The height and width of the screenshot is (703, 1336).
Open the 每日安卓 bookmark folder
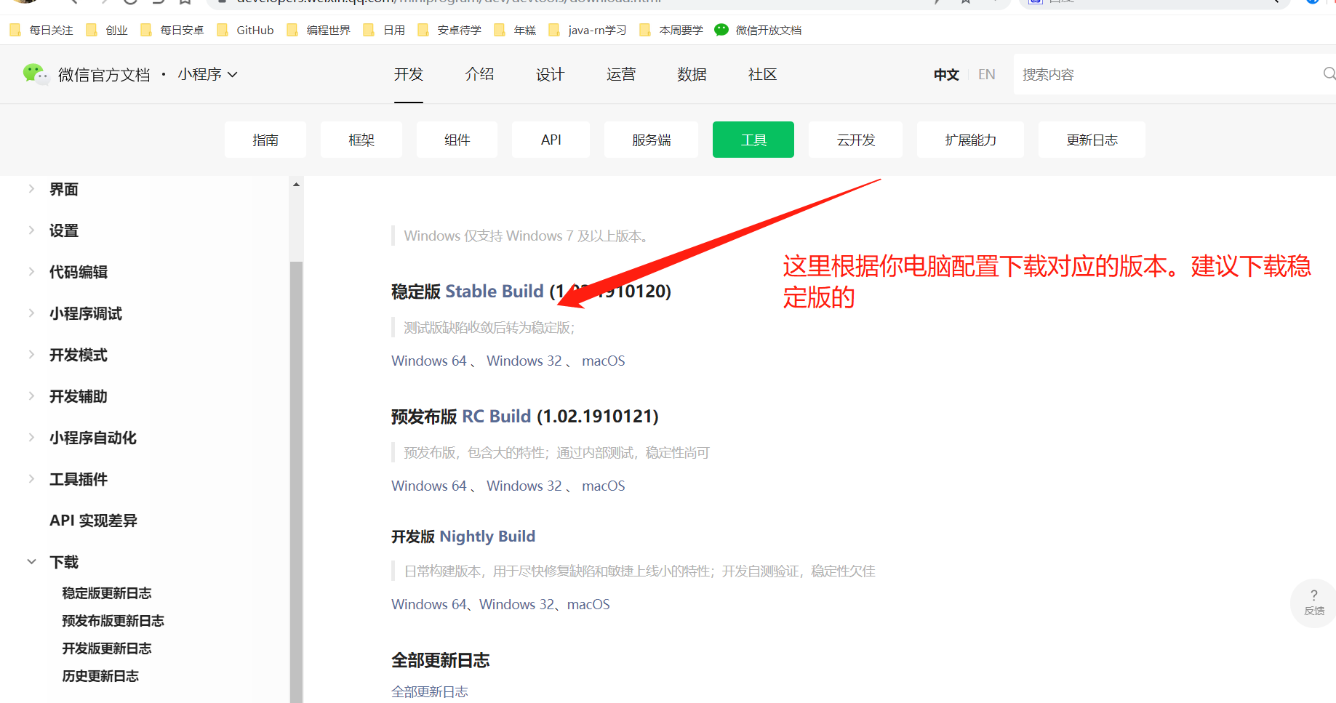coord(172,30)
